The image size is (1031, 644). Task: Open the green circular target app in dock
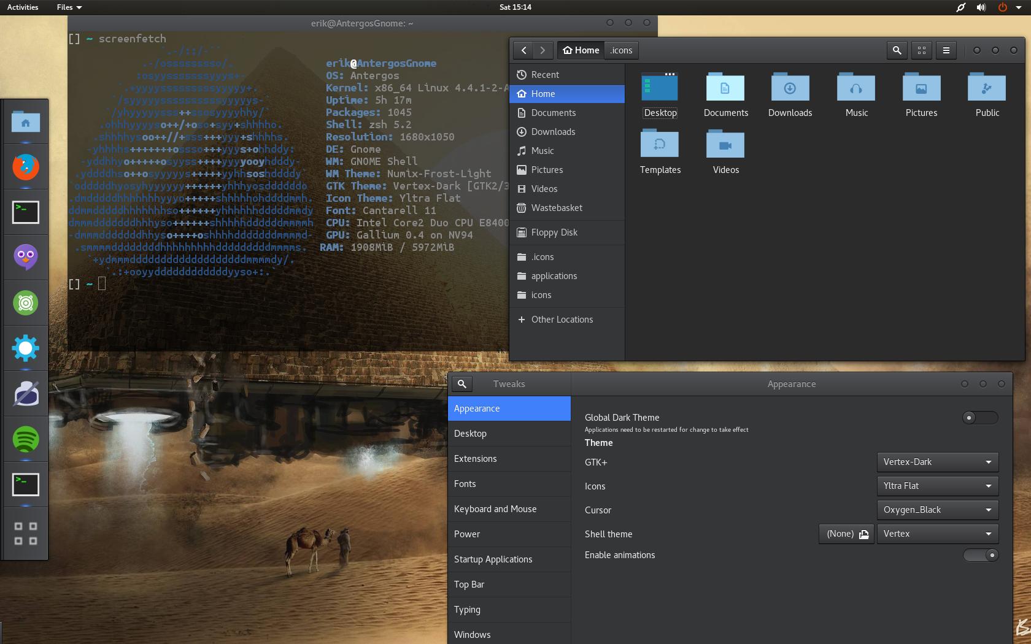26,303
